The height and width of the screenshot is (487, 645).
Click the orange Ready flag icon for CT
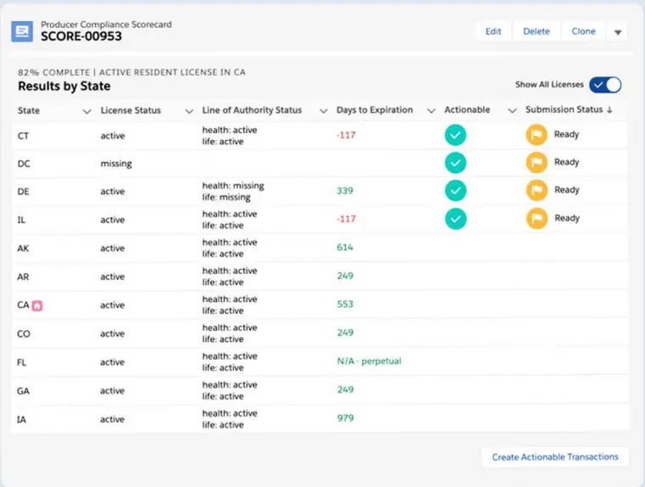click(x=536, y=135)
